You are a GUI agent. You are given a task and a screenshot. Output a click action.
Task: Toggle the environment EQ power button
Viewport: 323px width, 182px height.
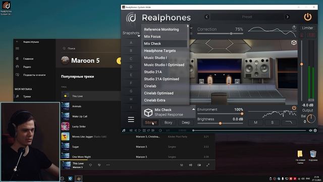click(x=294, y=108)
